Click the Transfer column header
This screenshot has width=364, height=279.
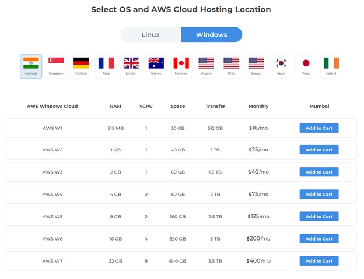[x=215, y=106]
